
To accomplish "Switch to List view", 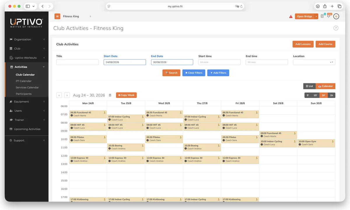I will tap(309, 86).
